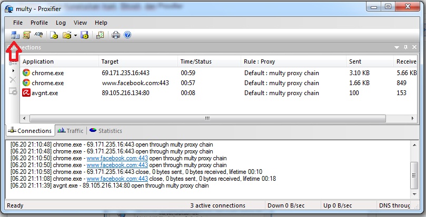Click the down arrow of log scrollbar

(414, 194)
